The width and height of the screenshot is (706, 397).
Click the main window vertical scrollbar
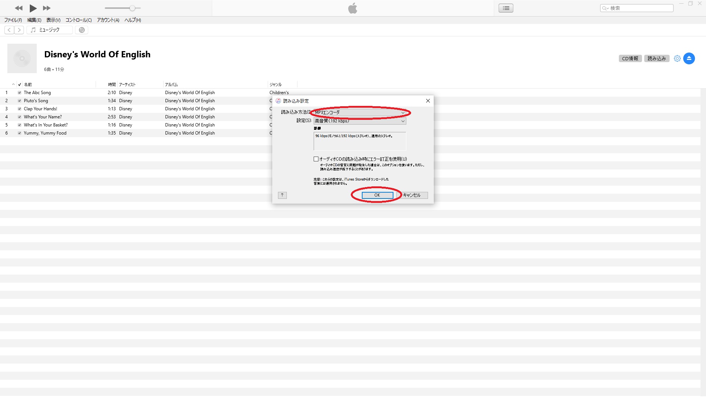tap(703, 242)
